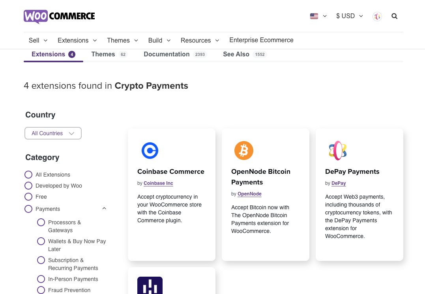The height and width of the screenshot is (294, 425).
Task: Open OpenNode Bitcoin Payments extension title
Action: (x=261, y=177)
